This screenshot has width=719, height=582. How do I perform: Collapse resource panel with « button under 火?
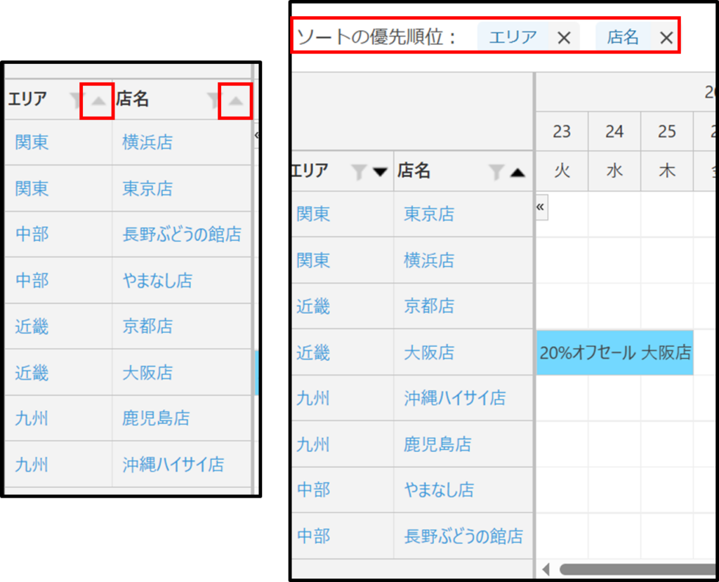(541, 207)
